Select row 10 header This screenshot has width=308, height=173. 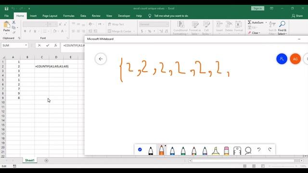point(3,102)
